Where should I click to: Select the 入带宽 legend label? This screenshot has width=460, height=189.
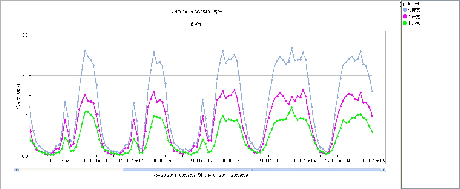(414, 17)
